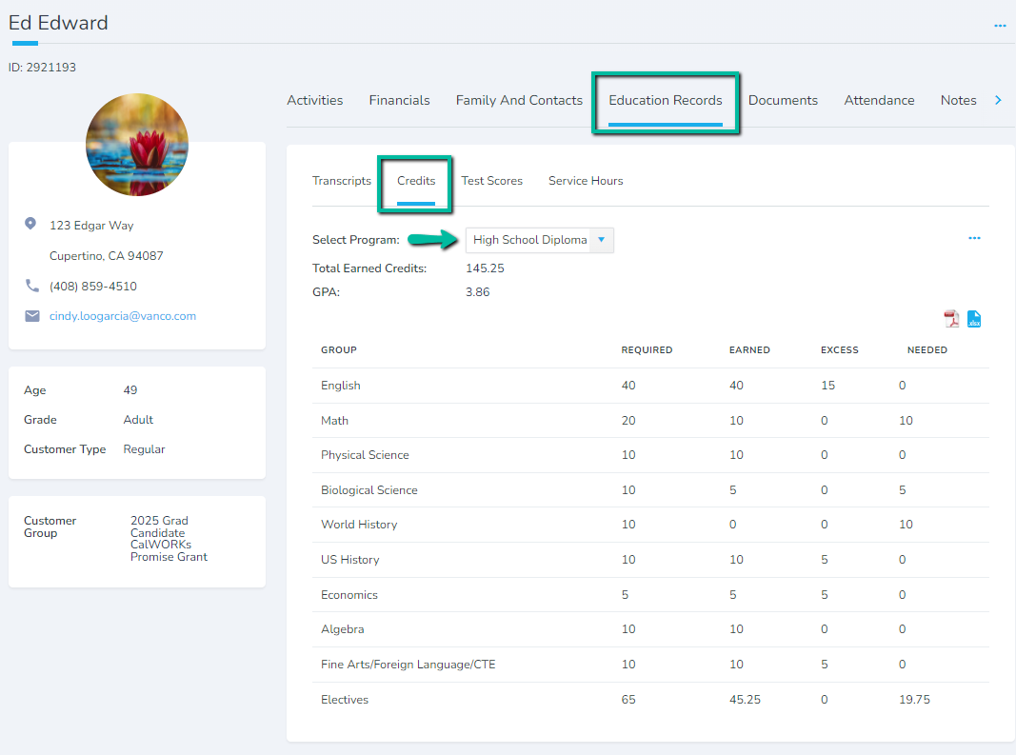Click the customer profile photo
The height and width of the screenshot is (755, 1016).
[137, 145]
